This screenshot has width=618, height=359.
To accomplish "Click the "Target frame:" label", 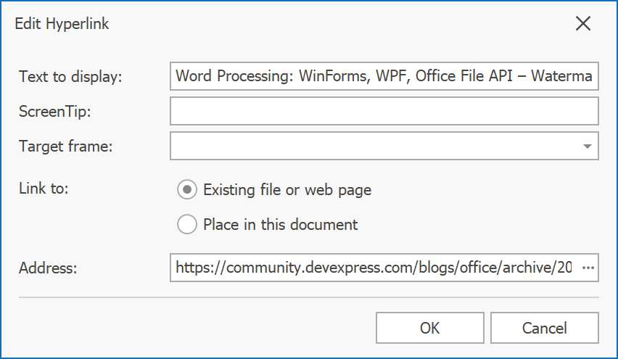I will click(66, 146).
